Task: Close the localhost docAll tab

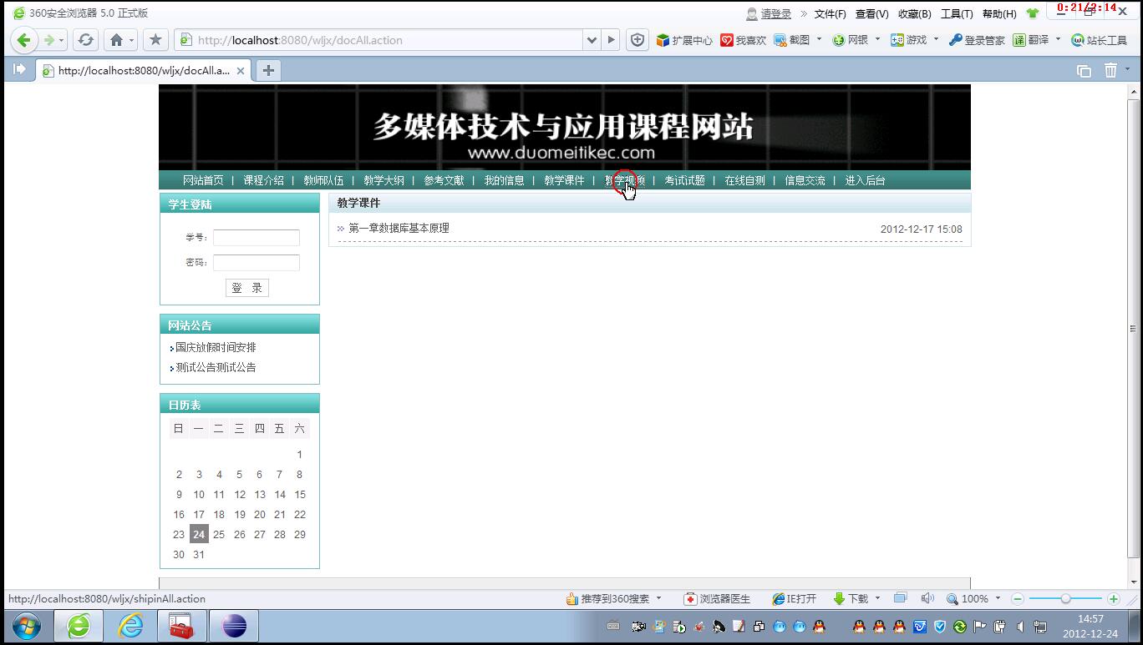Action: tap(241, 71)
